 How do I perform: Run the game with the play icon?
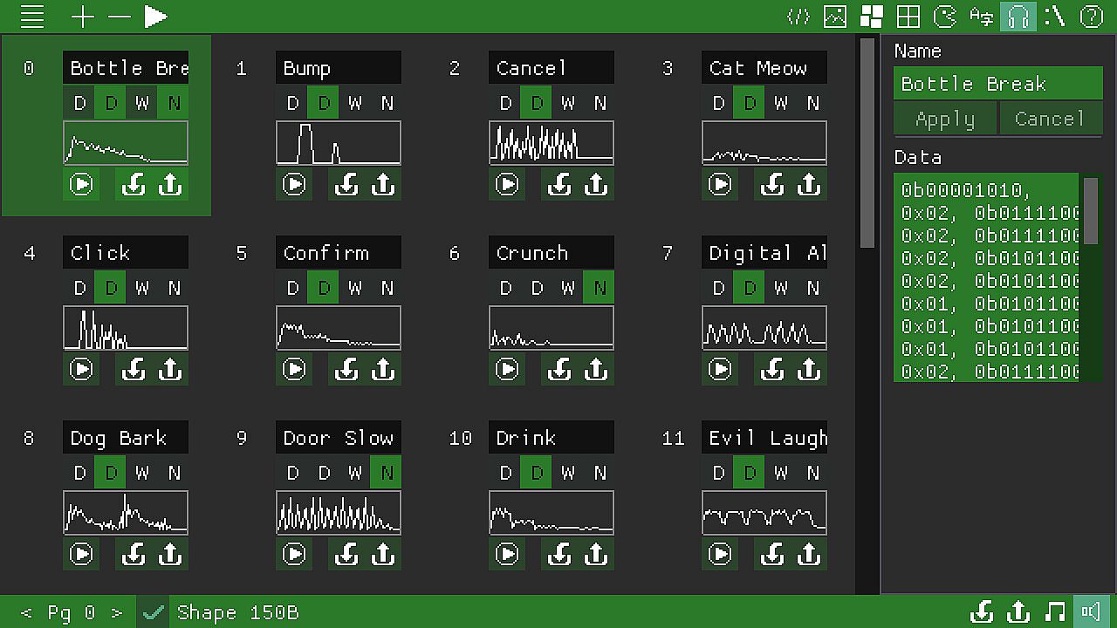pyautogui.click(x=155, y=17)
